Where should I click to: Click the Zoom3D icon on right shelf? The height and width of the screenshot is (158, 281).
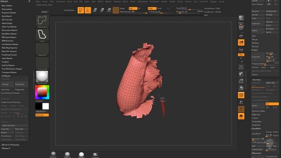(241, 81)
